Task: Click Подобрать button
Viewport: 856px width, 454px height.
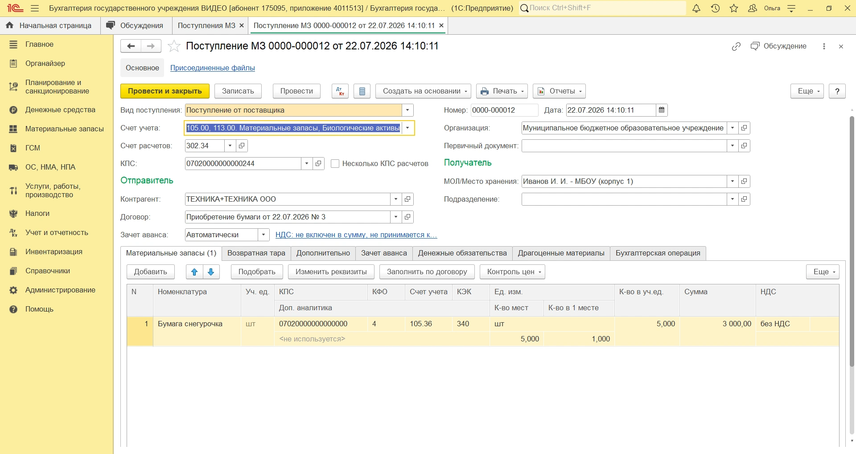Action: coord(257,272)
